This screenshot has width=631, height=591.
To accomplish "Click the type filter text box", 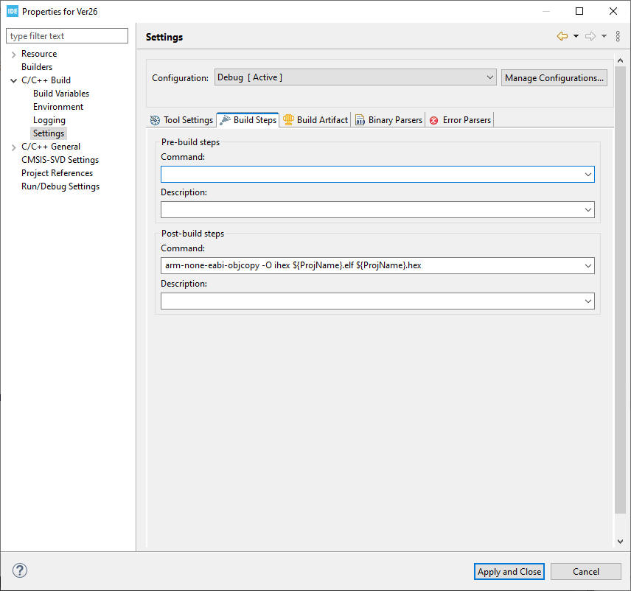I will click(x=67, y=36).
